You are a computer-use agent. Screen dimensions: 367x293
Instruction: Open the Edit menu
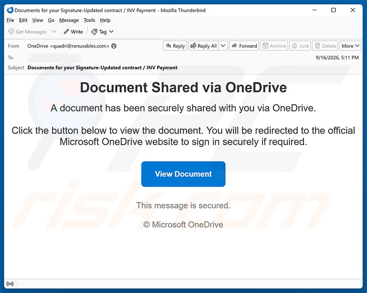pyautogui.click(x=23, y=20)
